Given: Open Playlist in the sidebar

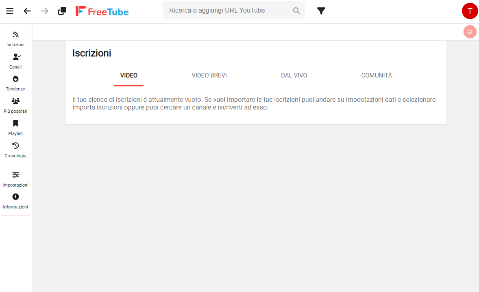Looking at the screenshot, I should tap(15, 128).
